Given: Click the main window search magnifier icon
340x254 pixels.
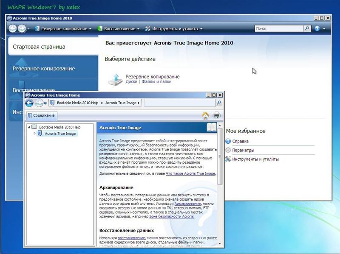Looking at the screenshot, I should tap(307, 28).
